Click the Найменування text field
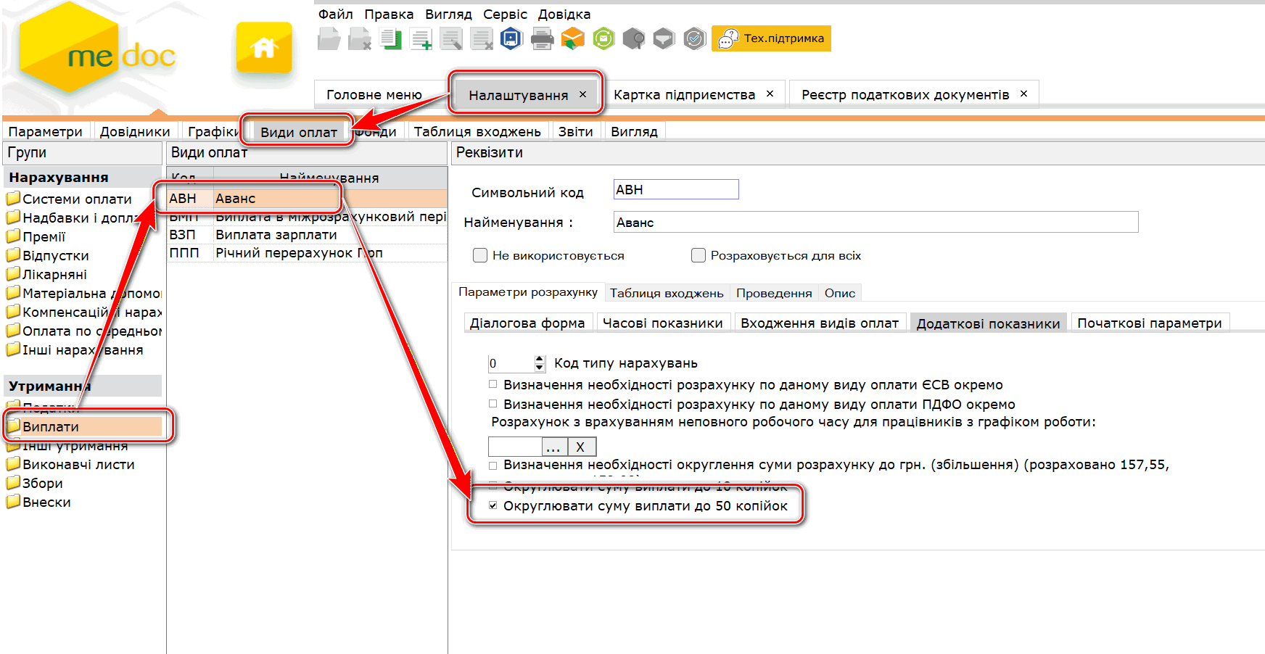Image resolution: width=1265 pixels, height=654 pixels. point(875,223)
